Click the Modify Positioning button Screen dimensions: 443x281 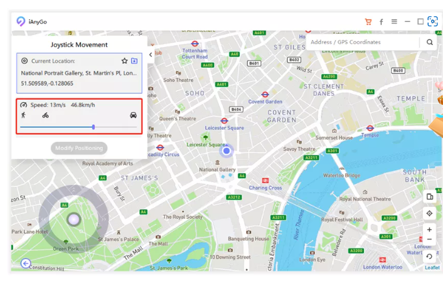click(79, 148)
